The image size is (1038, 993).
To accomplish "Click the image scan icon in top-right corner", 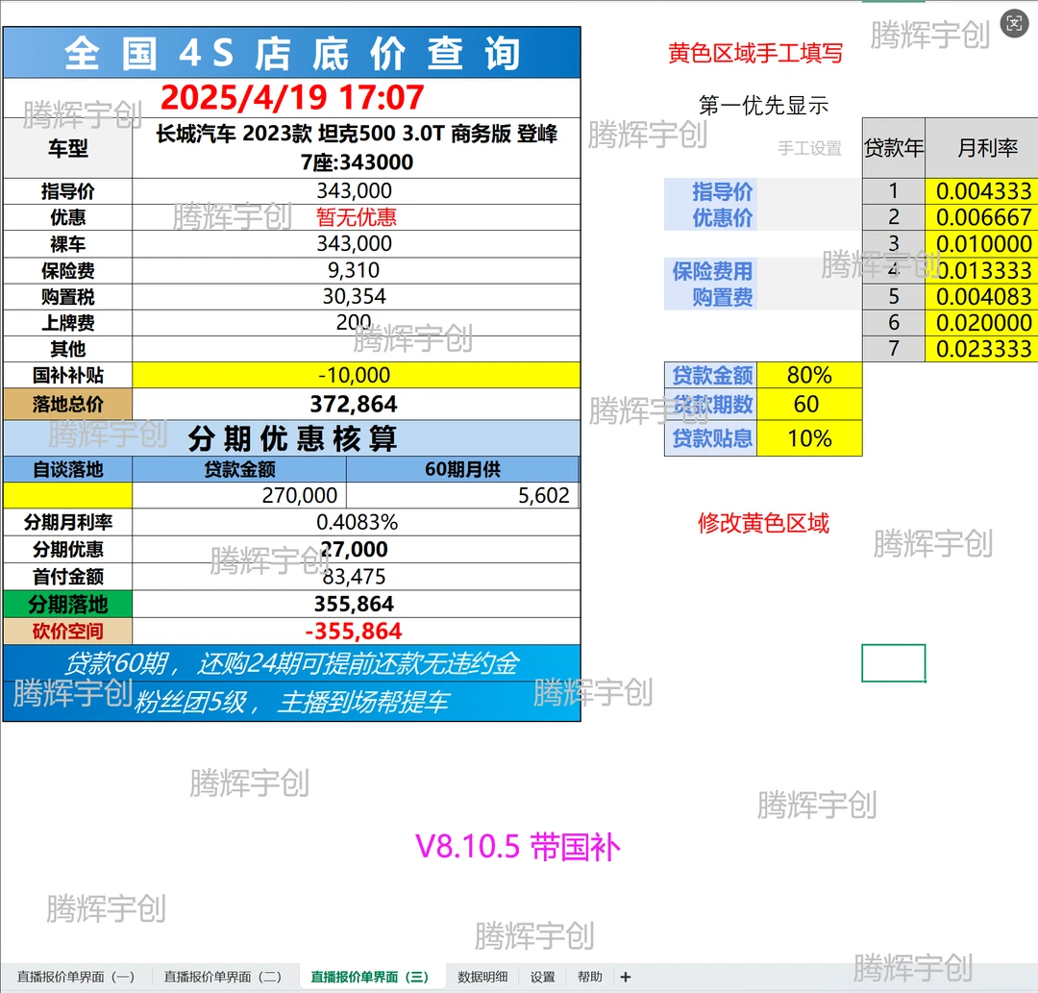I will point(1014,24).
